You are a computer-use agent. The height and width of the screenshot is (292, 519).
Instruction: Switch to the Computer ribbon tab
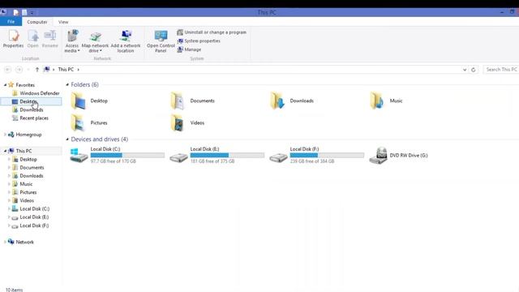click(37, 22)
